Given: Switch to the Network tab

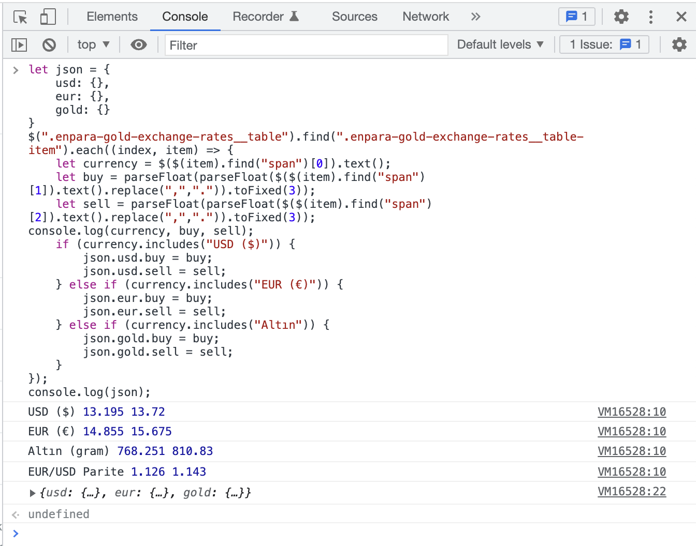Looking at the screenshot, I should click(426, 17).
